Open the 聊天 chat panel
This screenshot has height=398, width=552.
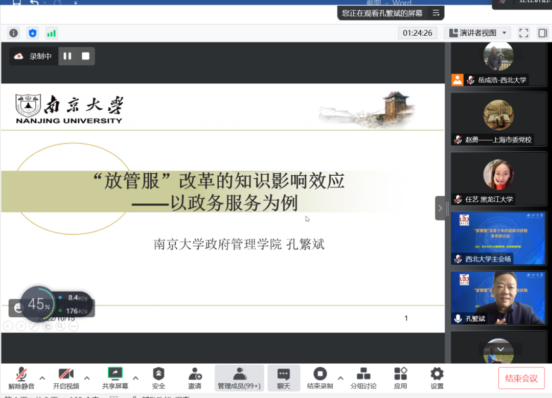tap(283, 378)
